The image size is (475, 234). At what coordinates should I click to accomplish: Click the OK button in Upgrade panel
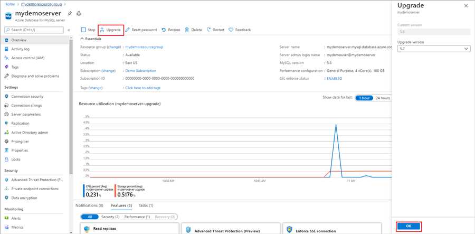click(408, 226)
